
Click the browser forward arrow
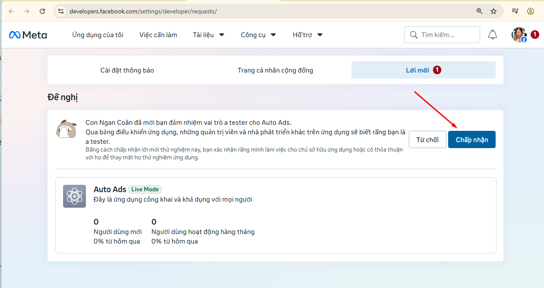click(x=27, y=11)
